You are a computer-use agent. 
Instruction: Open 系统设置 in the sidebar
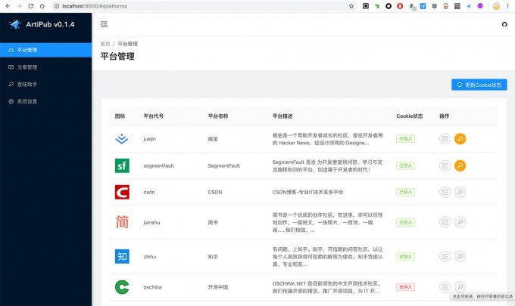[46, 101]
